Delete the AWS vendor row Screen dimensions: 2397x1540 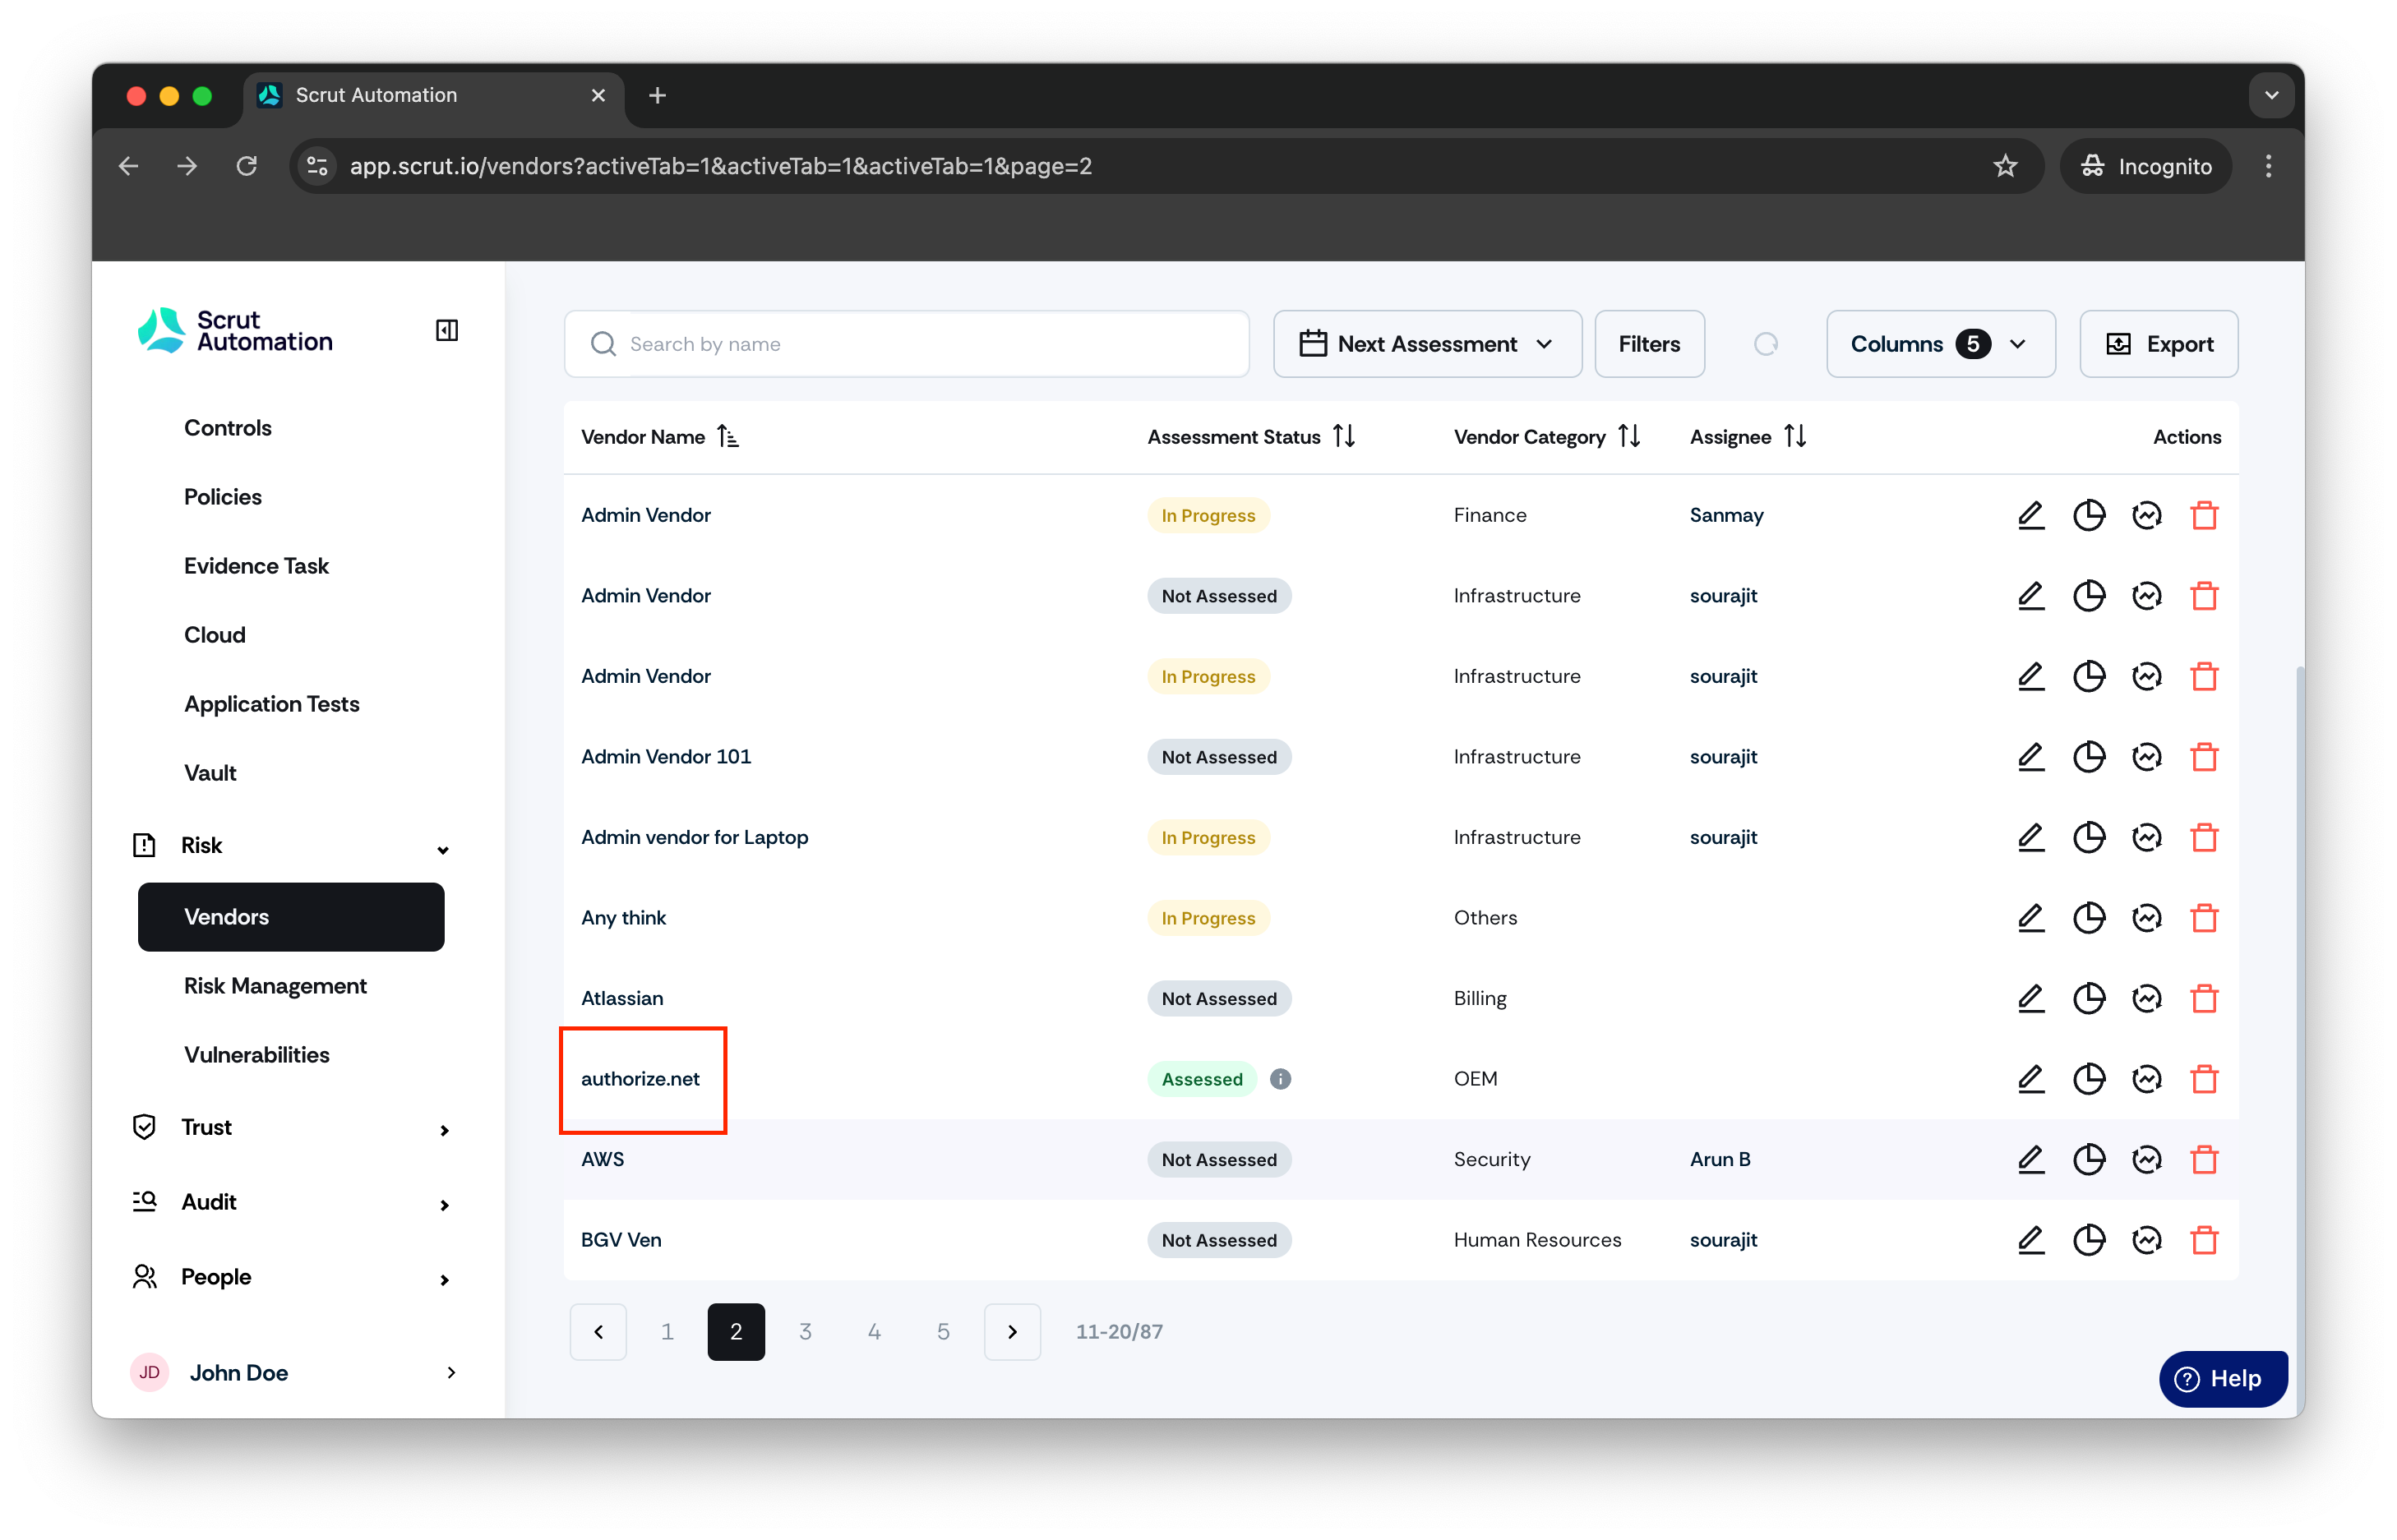point(2204,1159)
